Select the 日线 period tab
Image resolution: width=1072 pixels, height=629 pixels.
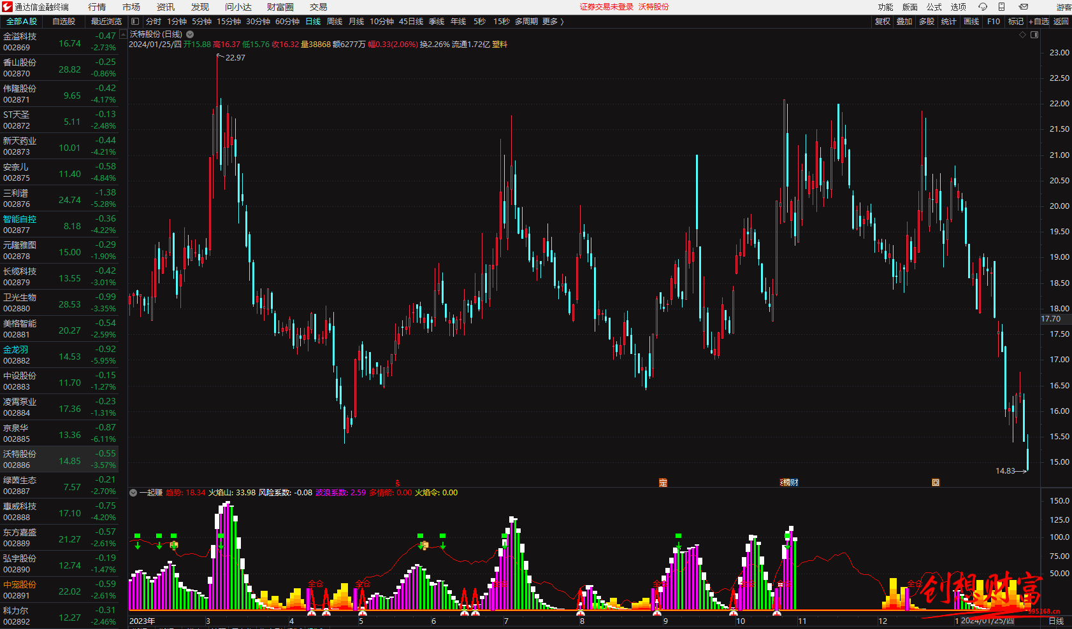(313, 22)
